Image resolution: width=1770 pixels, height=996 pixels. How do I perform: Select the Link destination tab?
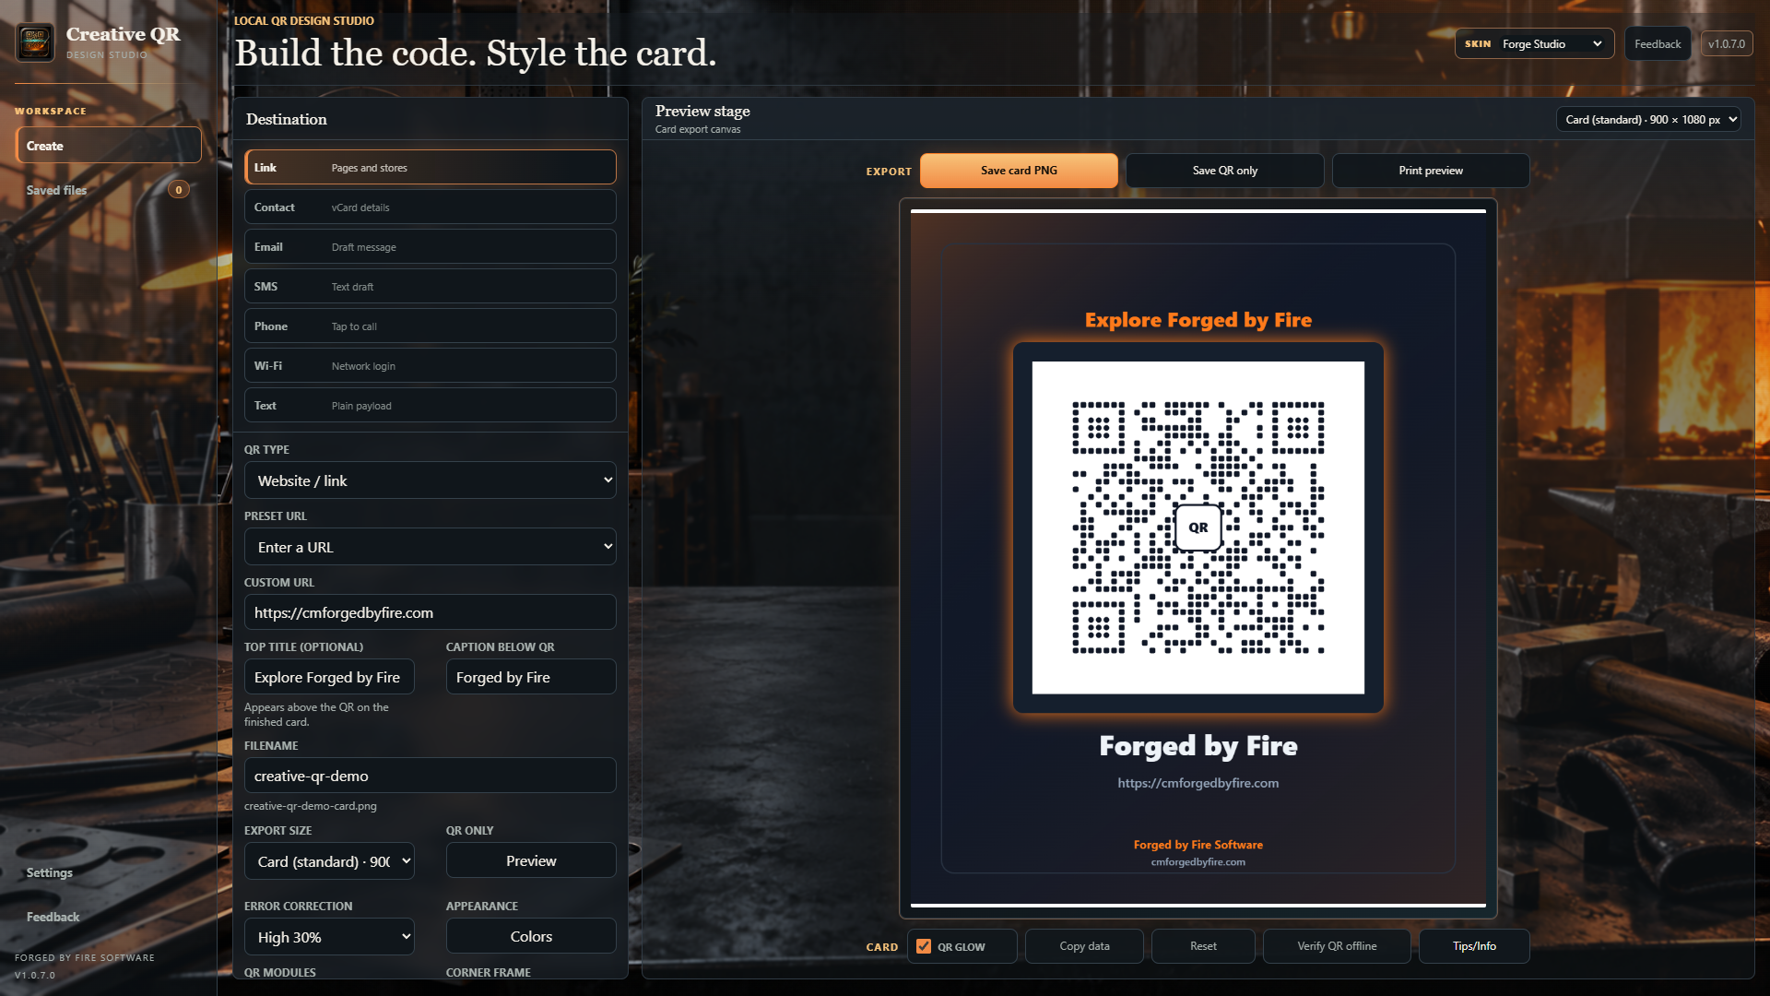click(x=431, y=168)
